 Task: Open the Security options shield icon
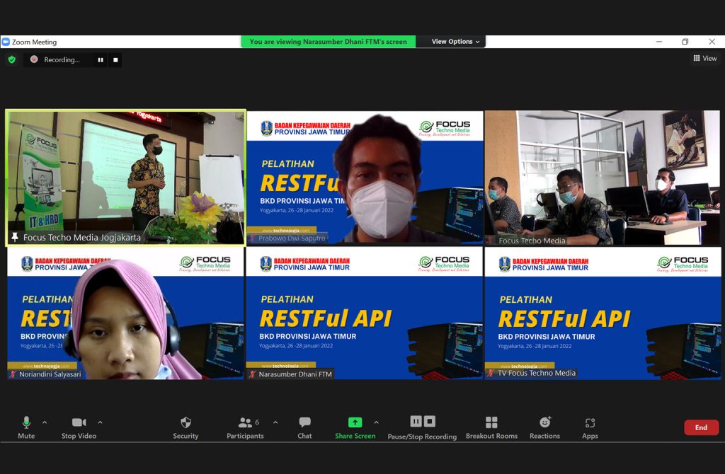point(185,422)
